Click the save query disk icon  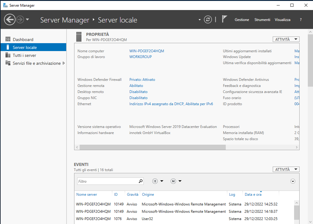tap(173, 181)
